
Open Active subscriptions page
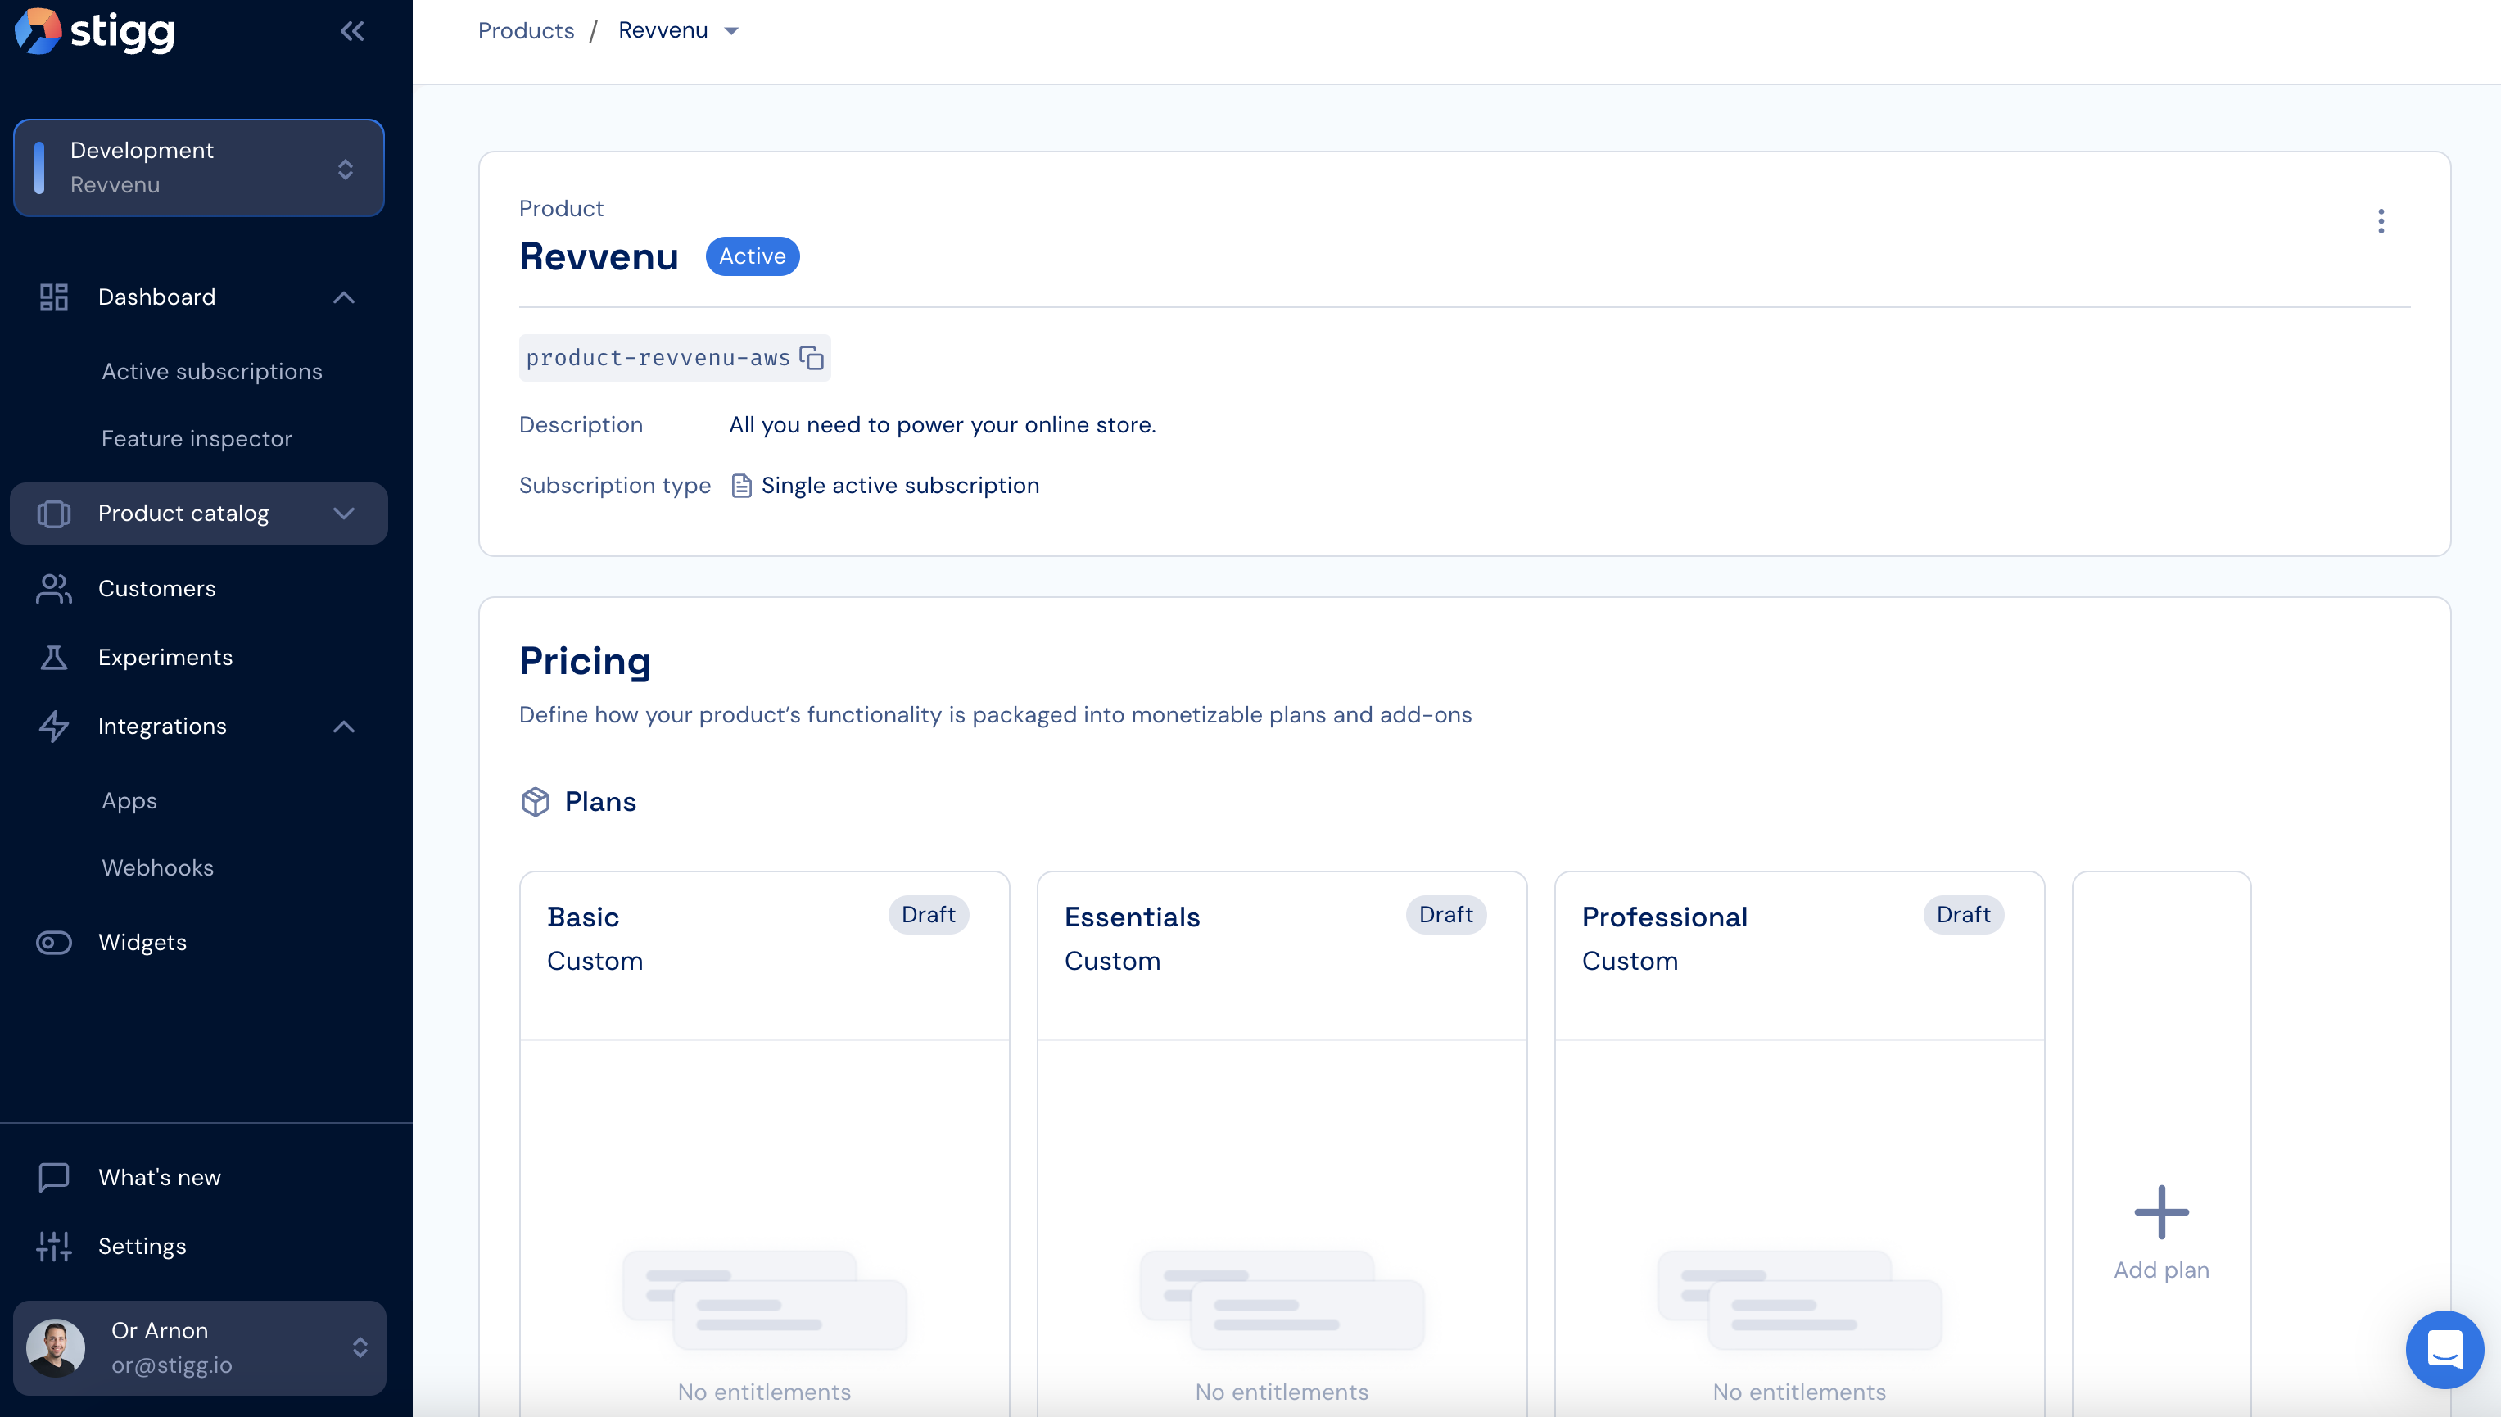point(211,371)
